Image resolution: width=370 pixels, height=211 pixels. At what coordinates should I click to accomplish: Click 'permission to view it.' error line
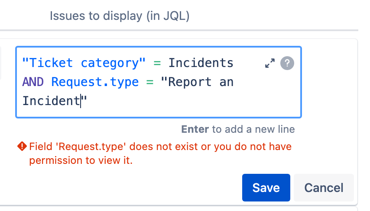[x=81, y=160]
